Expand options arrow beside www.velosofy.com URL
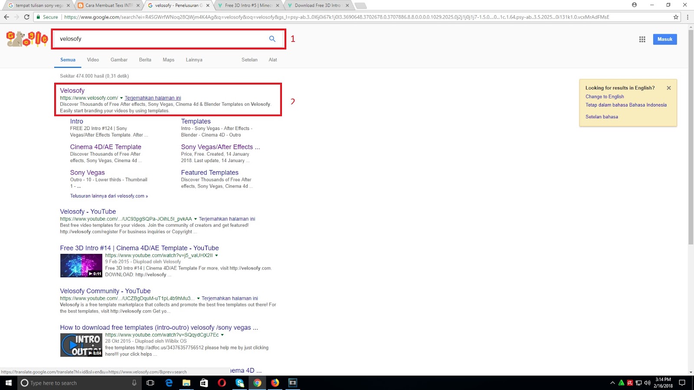The width and height of the screenshot is (694, 390). click(121, 98)
